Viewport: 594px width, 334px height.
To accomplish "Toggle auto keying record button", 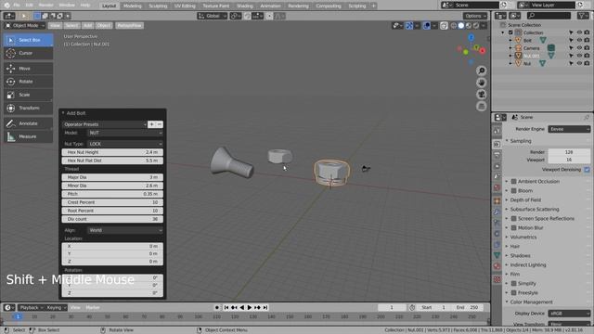I will pyautogui.click(x=216, y=307).
